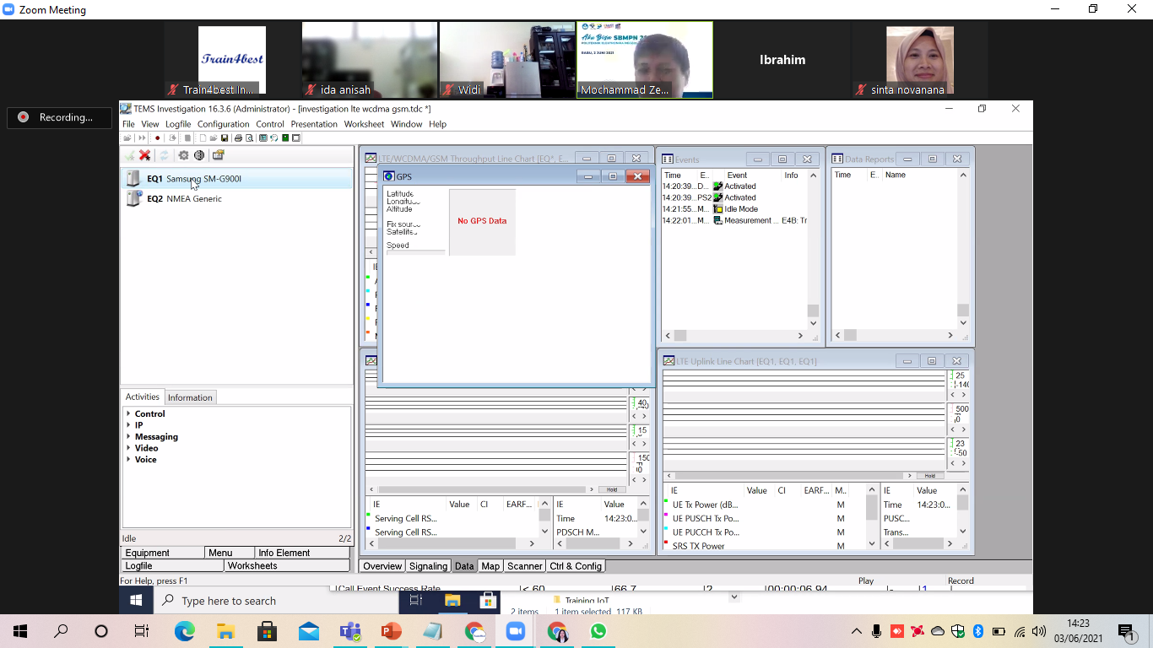Click the red X disconnect-all icon
This screenshot has height=648, width=1153.
tap(144, 155)
